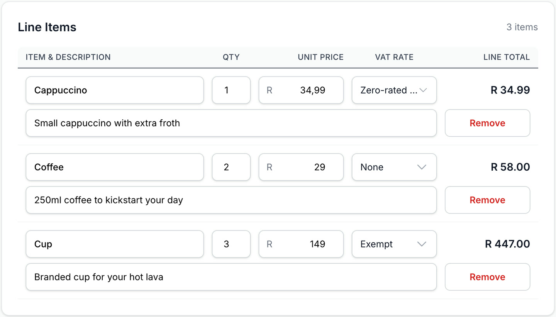Click the chevron next to Exempt
Viewport: 556px width, 317px height.
(422, 244)
